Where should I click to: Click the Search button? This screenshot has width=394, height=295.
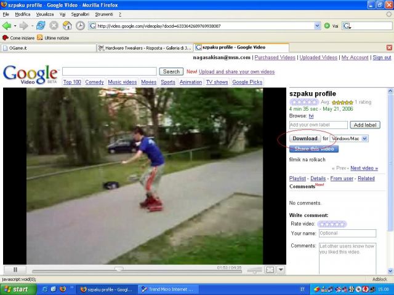tap(171, 71)
